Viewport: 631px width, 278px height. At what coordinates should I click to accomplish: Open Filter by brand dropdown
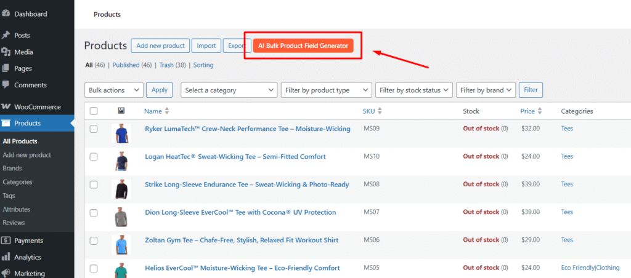point(486,90)
